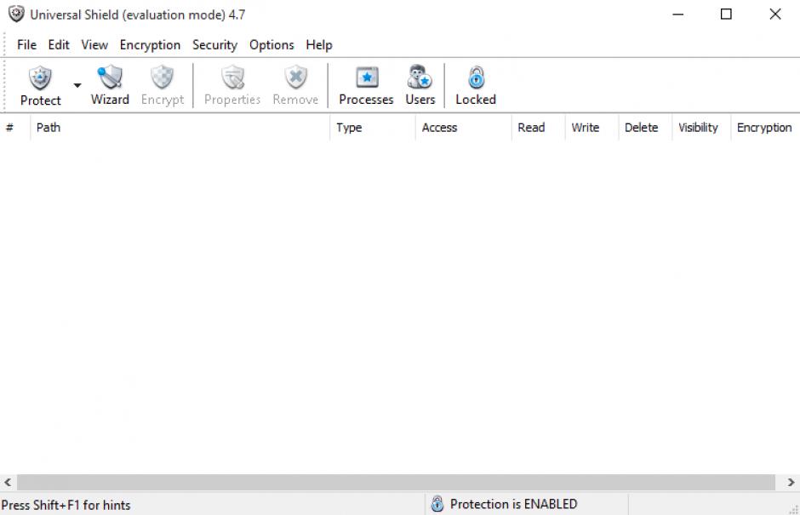Click the Protect shield icon
The image size is (800, 515).
[40, 78]
